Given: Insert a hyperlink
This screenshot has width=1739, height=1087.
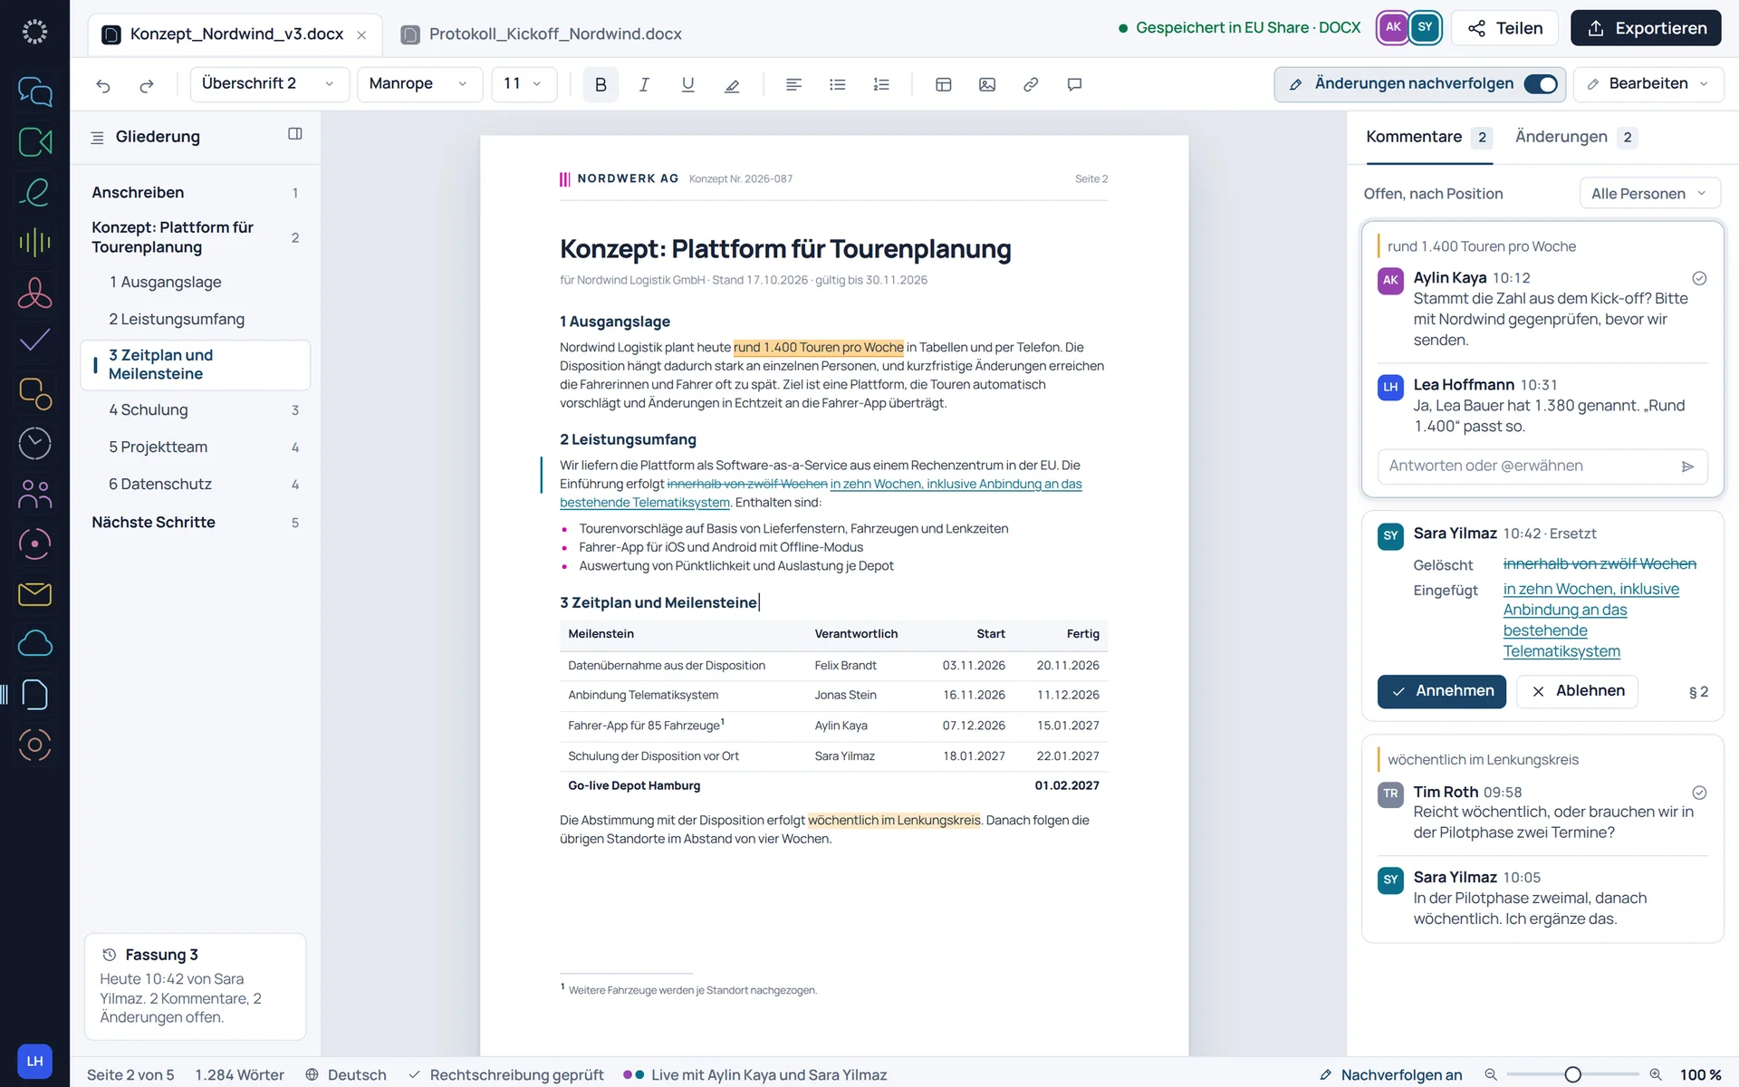Looking at the screenshot, I should coord(1031,84).
